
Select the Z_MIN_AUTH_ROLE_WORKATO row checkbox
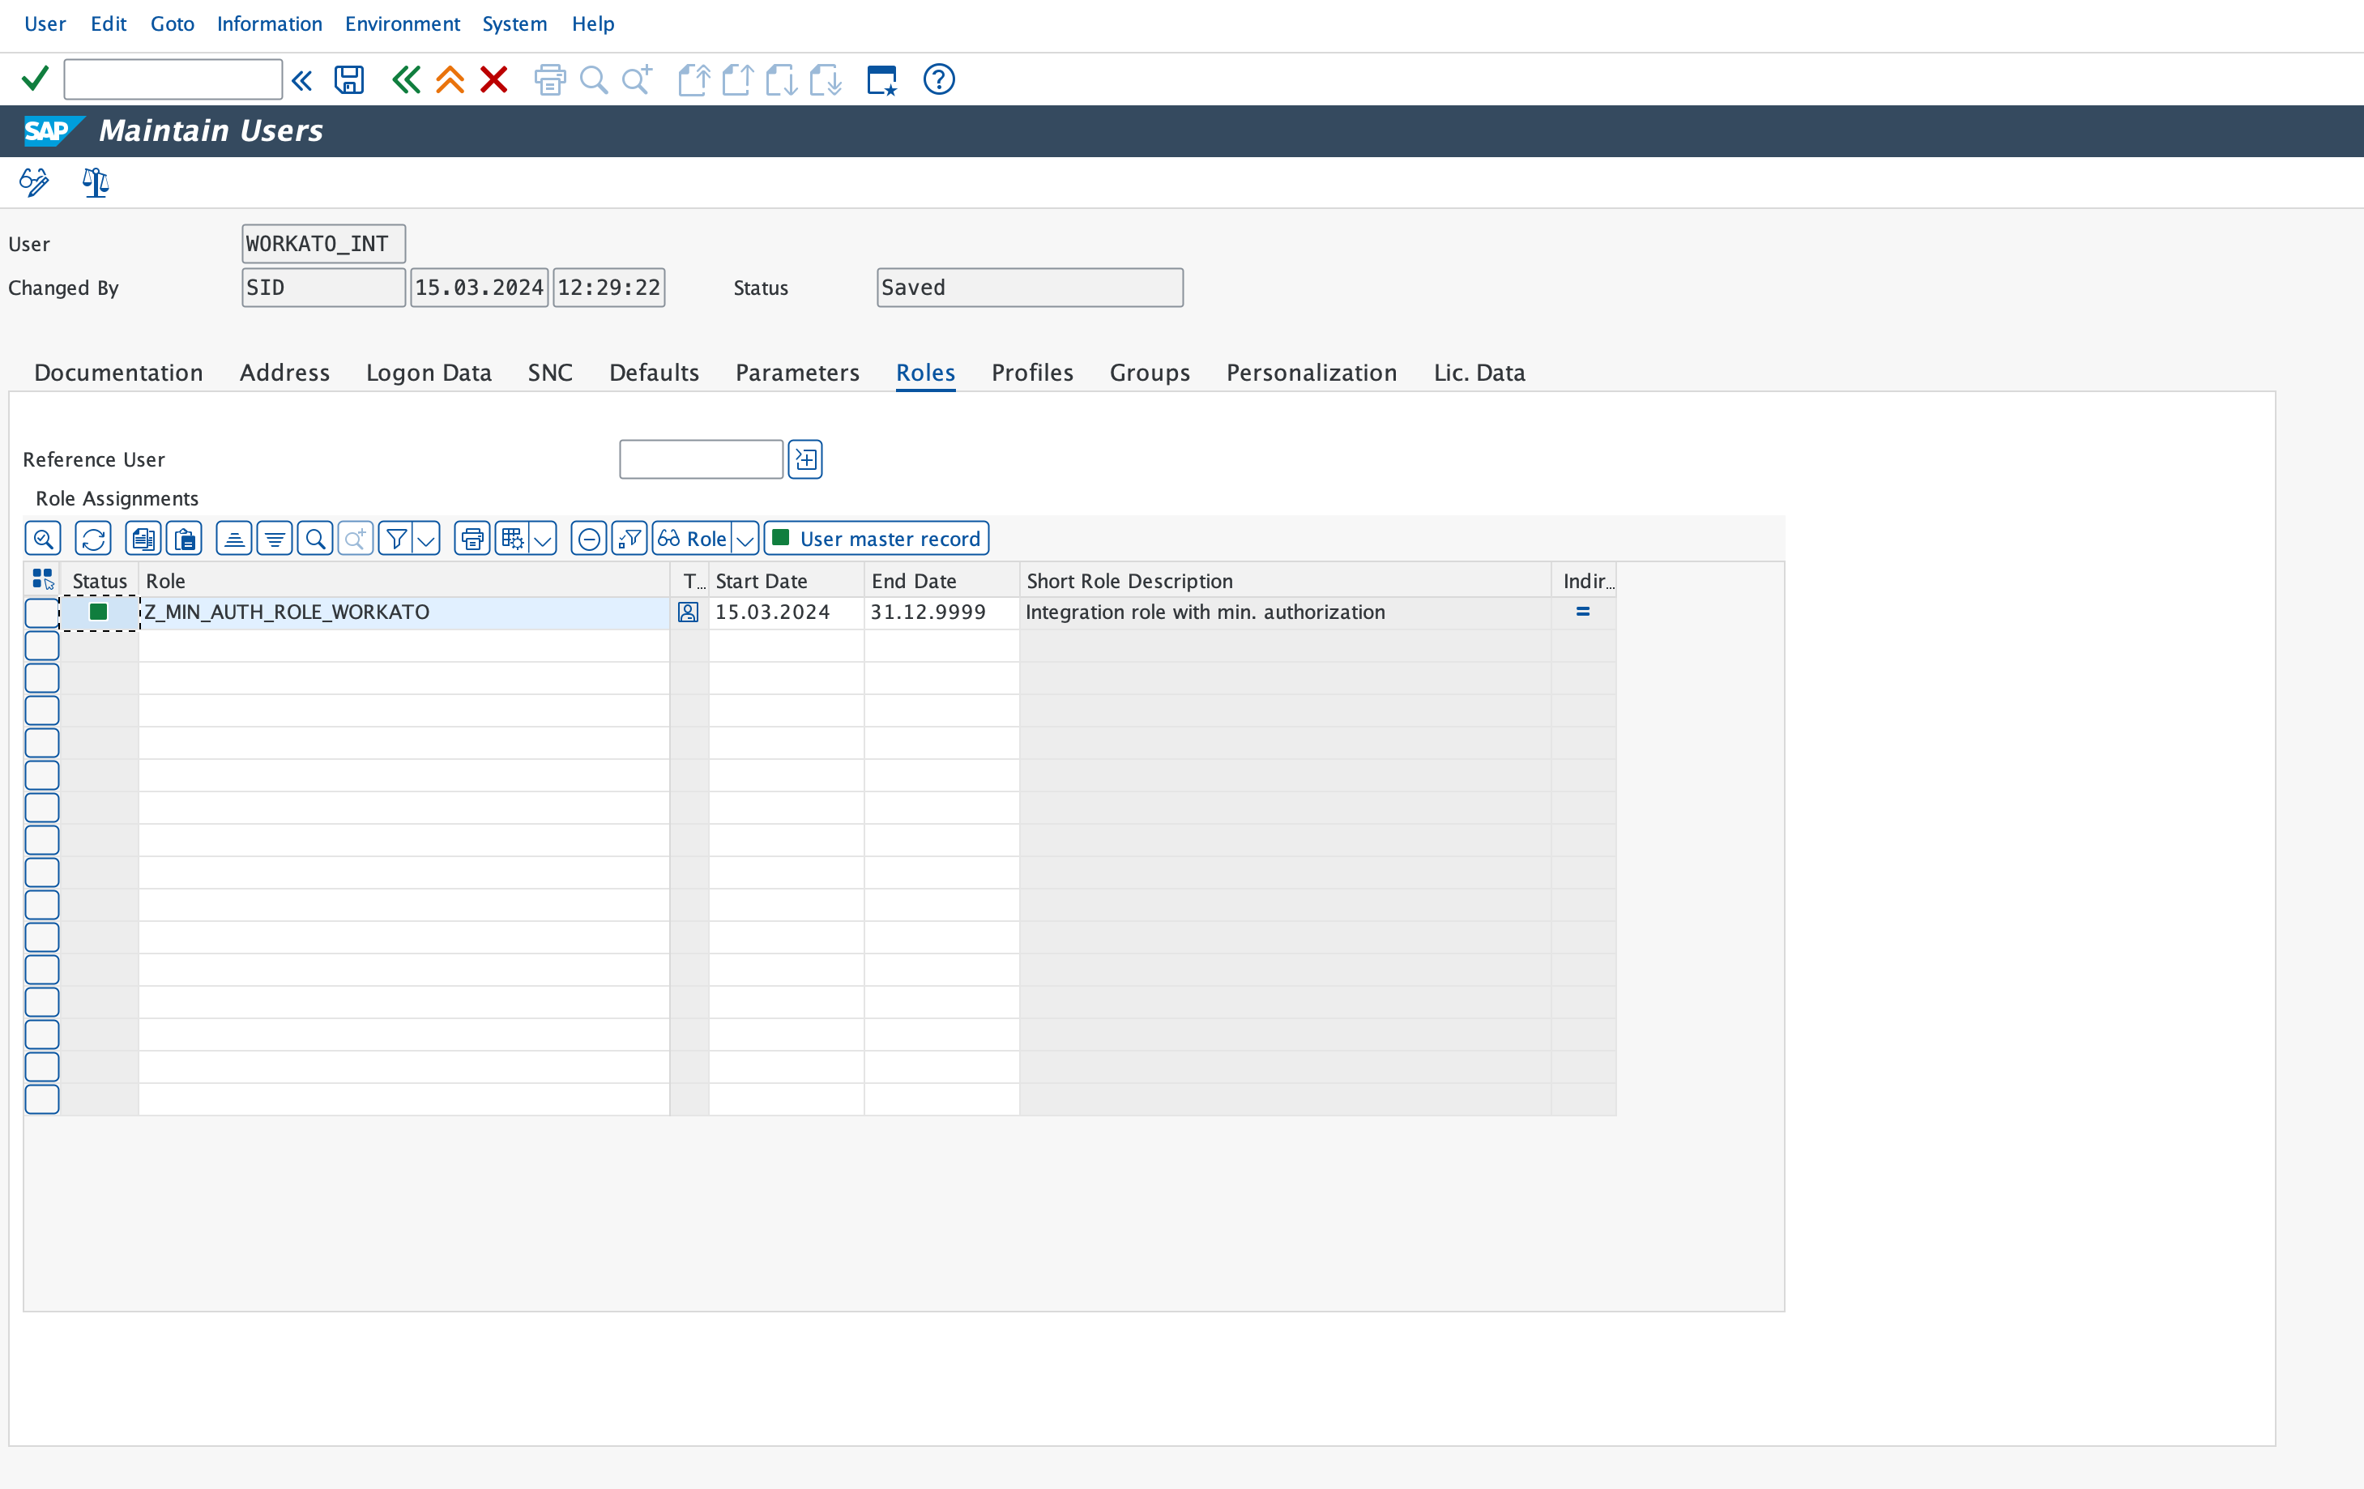(41, 612)
